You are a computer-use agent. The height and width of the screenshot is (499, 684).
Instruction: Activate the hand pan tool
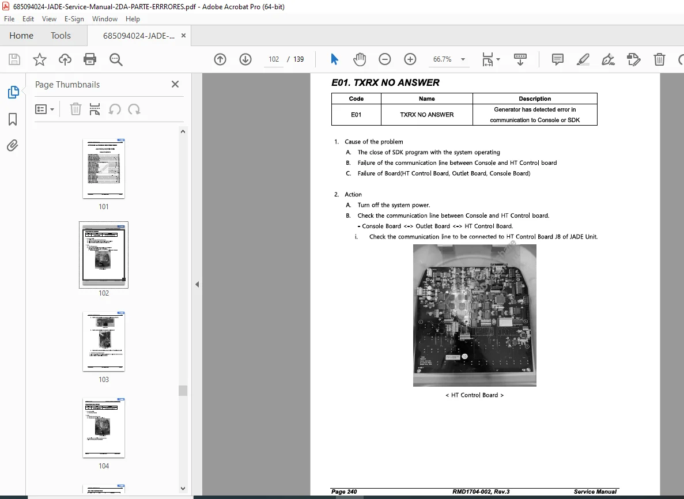(360, 59)
